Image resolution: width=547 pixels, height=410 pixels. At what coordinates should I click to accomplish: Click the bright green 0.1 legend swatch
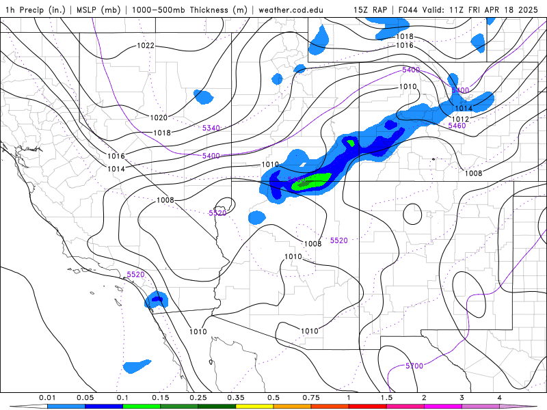point(142,407)
